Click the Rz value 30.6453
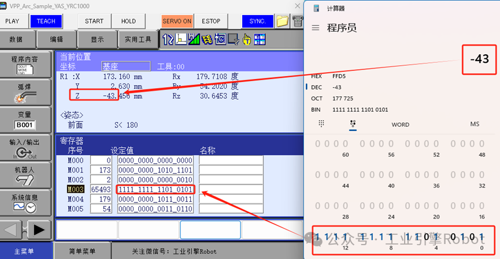 (213, 96)
